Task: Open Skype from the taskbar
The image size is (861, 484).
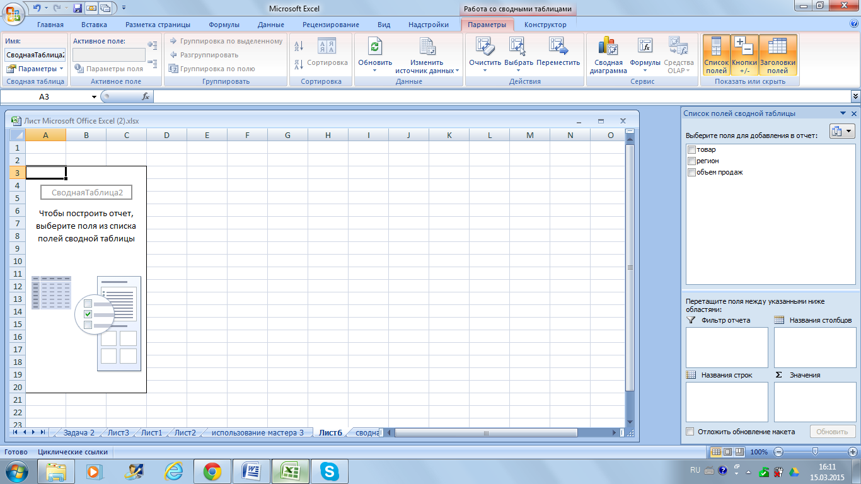Action: 330,471
